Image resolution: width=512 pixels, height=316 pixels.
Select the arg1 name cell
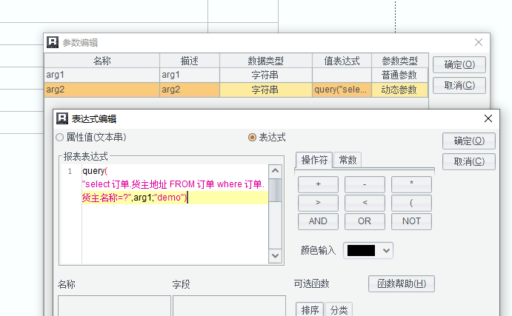click(102, 75)
